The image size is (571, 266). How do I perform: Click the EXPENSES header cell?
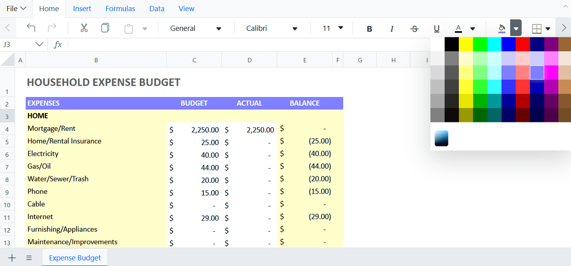click(96, 103)
